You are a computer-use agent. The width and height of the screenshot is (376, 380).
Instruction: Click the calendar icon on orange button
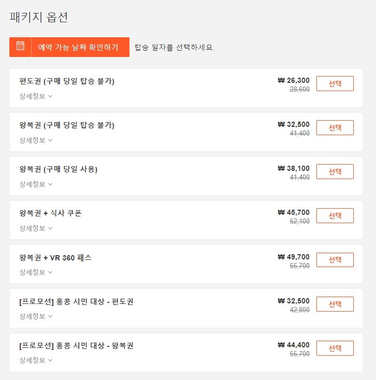20,46
